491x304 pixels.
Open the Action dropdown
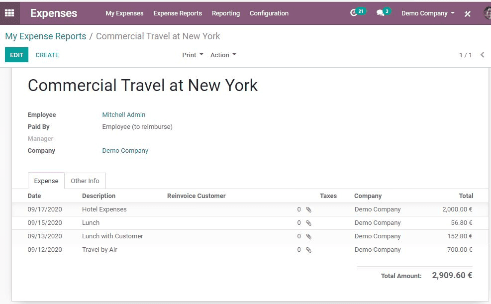pyautogui.click(x=223, y=55)
